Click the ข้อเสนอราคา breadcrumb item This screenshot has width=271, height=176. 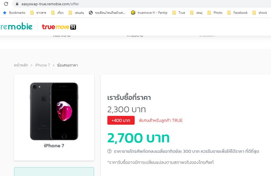point(67,65)
